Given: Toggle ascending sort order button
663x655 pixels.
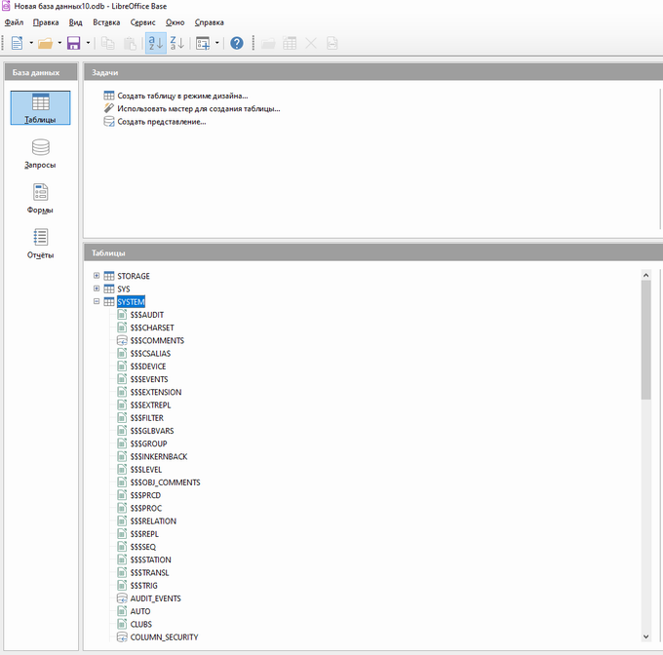Looking at the screenshot, I should (x=155, y=43).
